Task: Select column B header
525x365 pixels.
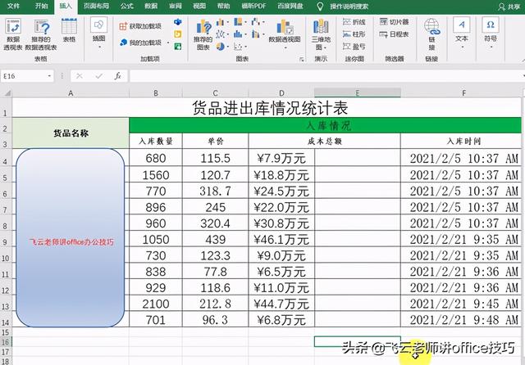Action: point(156,93)
